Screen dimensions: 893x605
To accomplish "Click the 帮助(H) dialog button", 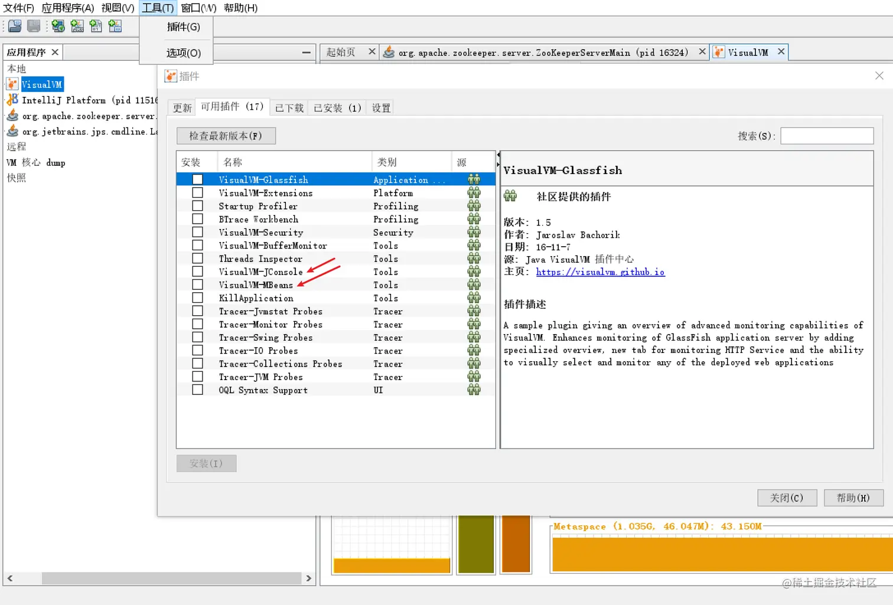I will pyautogui.click(x=853, y=498).
